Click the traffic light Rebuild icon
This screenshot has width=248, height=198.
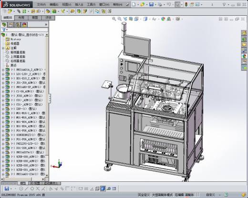click(x=186, y=4)
